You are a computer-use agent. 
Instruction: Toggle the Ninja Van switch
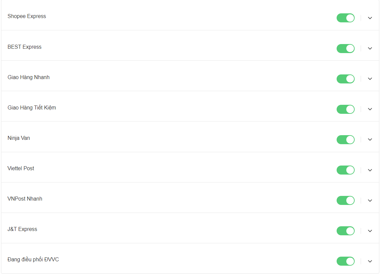click(345, 140)
